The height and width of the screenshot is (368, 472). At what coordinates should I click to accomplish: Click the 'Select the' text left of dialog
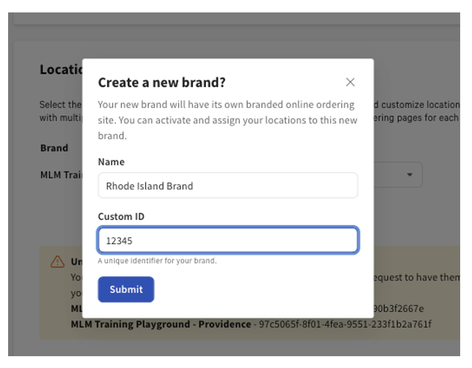(60, 104)
